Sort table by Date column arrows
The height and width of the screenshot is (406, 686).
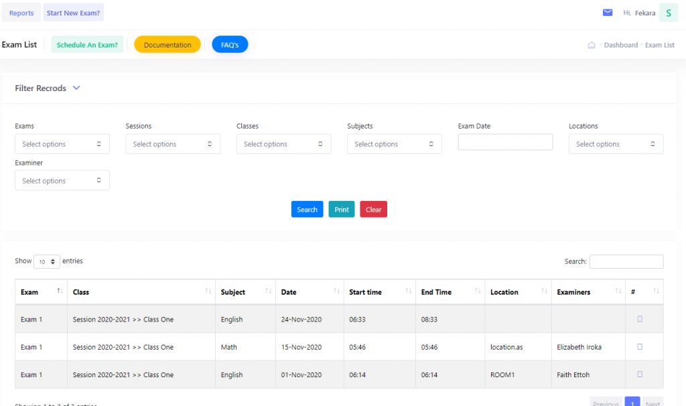click(x=336, y=291)
